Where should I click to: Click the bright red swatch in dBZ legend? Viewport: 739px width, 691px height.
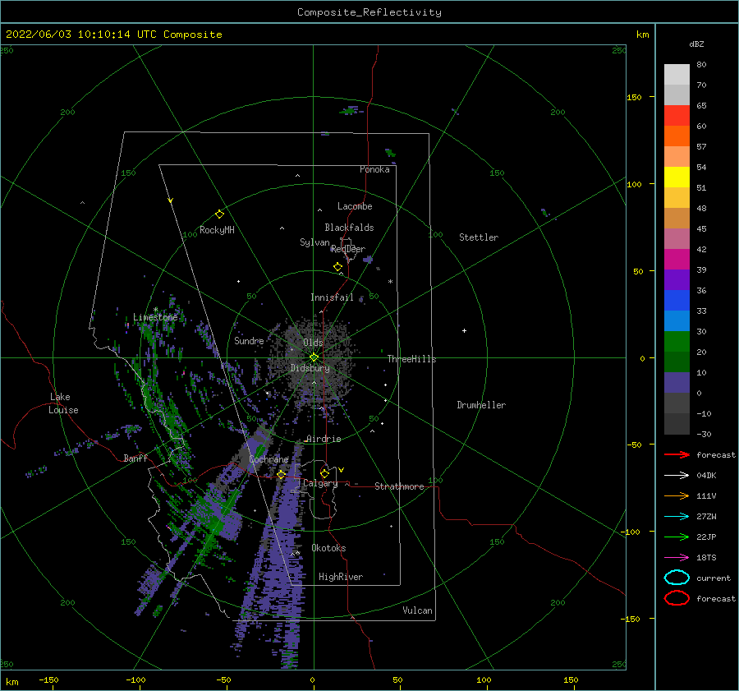tap(677, 116)
